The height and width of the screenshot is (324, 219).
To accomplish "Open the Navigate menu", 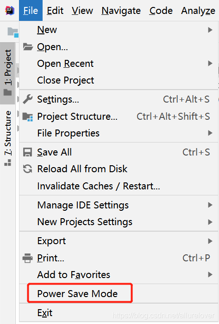I will tap(121, 11).
